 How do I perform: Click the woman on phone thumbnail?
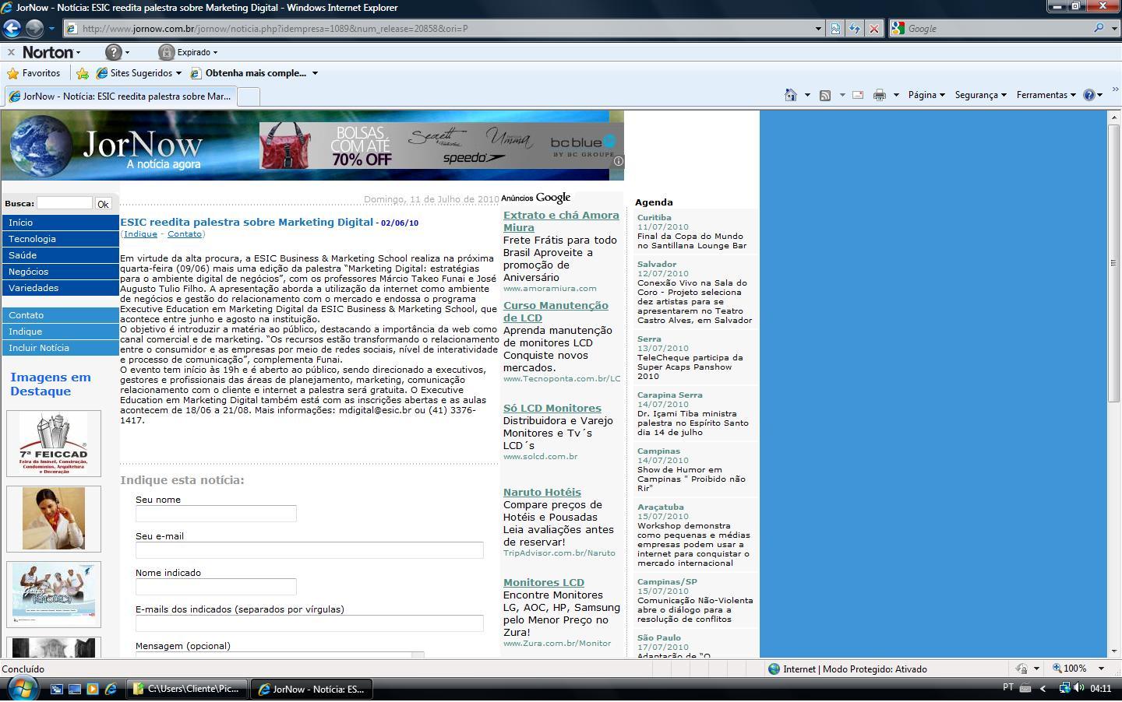pyautogui.click(x=54, y=519)
